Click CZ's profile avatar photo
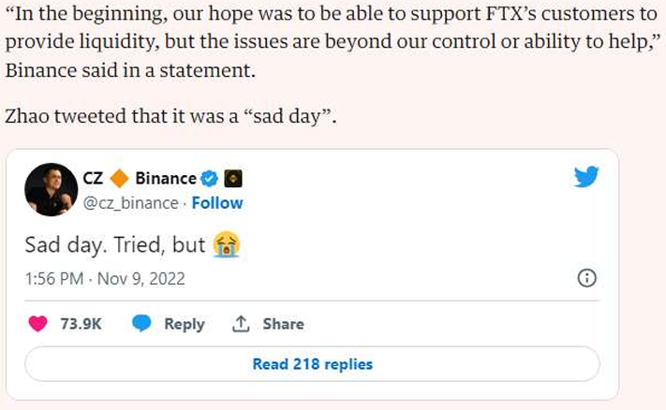 pyautogui.click(x=52, y=189)
